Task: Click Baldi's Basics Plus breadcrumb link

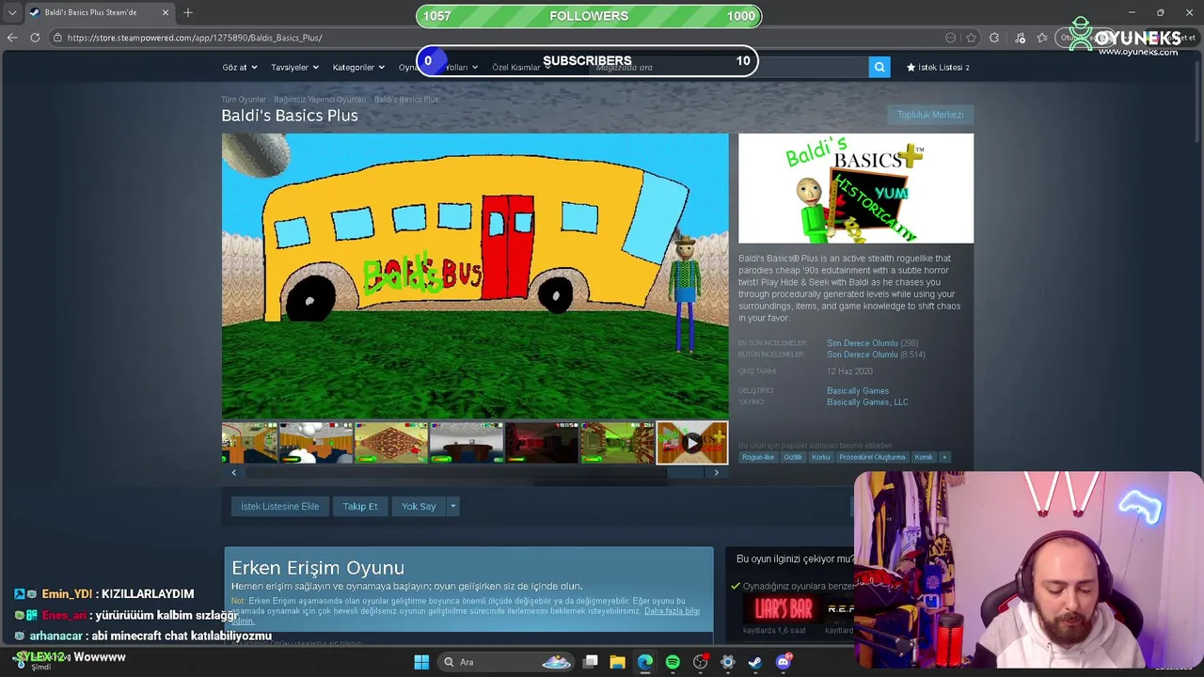Action: [x=406, y=99]
